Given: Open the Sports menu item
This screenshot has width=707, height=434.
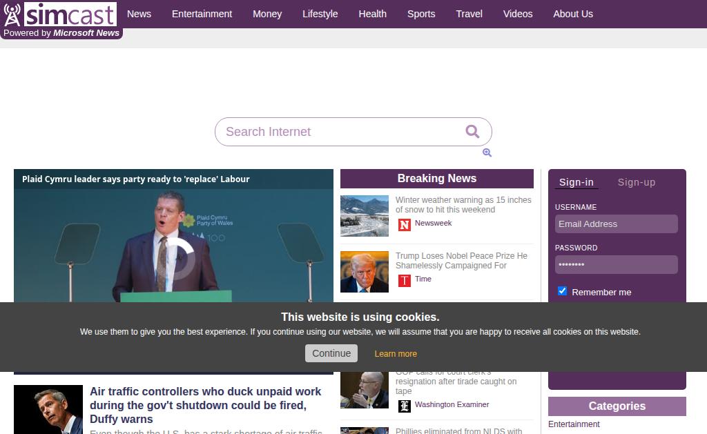Looking at the screenshot, I should 421,14.
